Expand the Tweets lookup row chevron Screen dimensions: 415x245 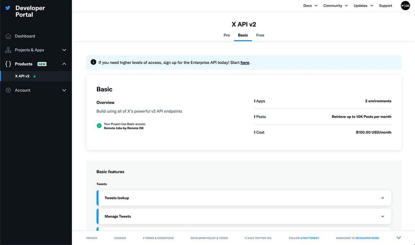[x=383, y=198]
